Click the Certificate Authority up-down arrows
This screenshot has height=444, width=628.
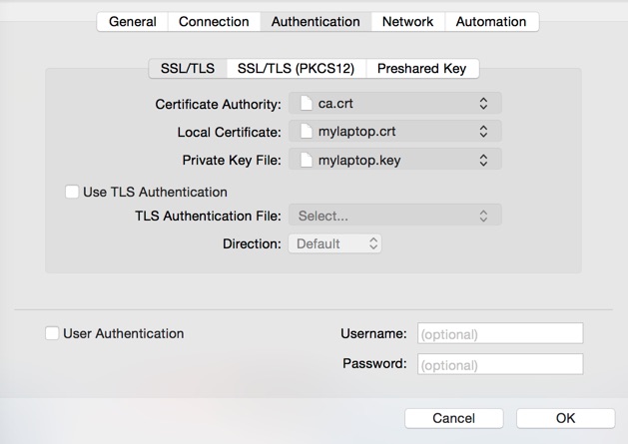point(483,104)
